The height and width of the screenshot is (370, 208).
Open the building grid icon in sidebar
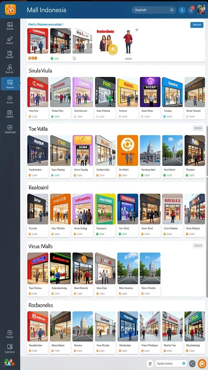10,112
